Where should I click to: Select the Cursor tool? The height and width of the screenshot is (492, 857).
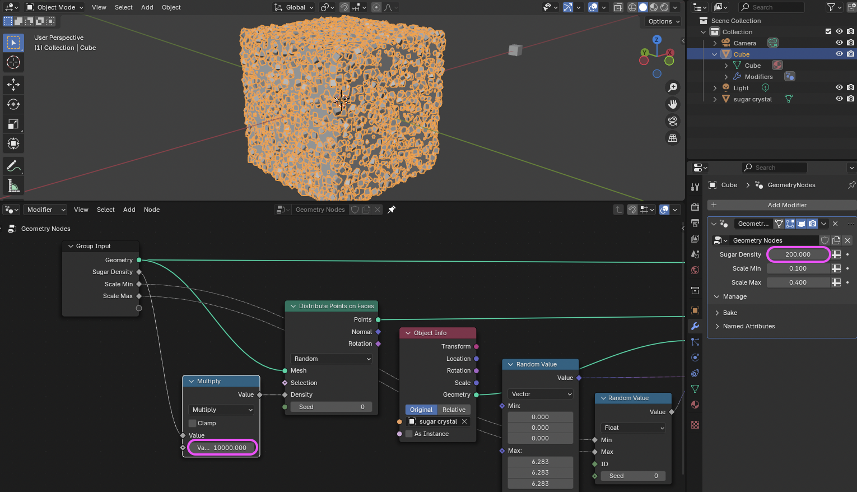pos(13,62)
